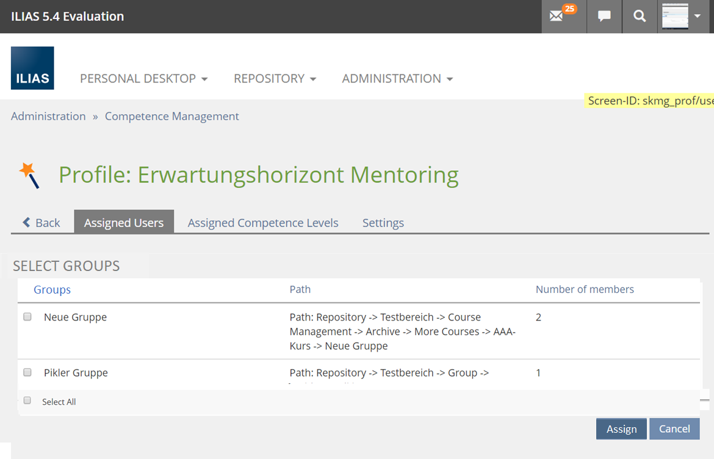Image resolution: width=714 pixels, height=459 pixels.
Task: Open the Settings tab
Action: pos(383,223)
